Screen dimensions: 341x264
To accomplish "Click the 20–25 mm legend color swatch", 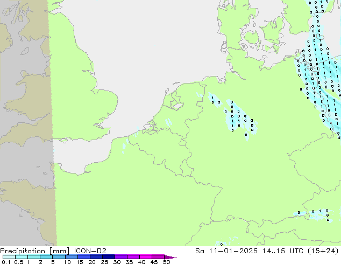I will click(96, 257).
